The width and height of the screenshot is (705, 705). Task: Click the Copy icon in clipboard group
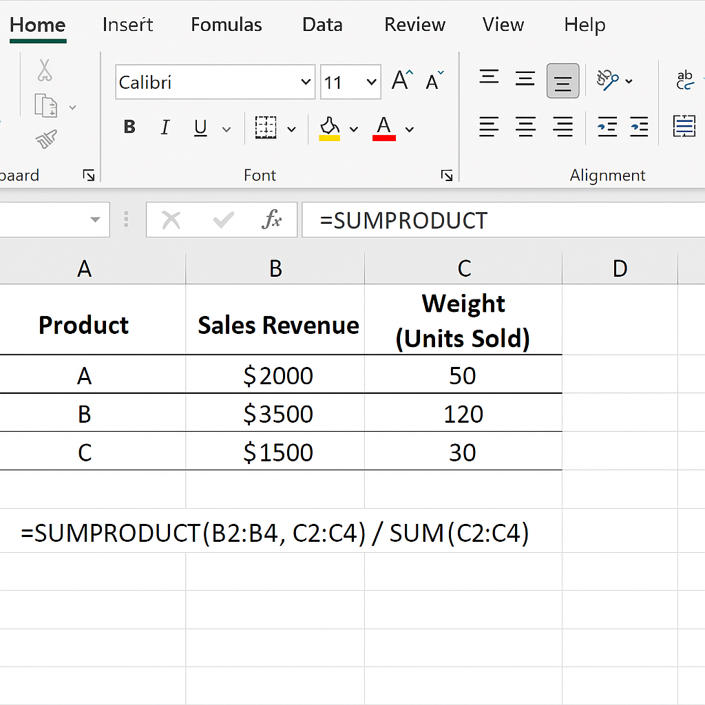pos(46,105)
